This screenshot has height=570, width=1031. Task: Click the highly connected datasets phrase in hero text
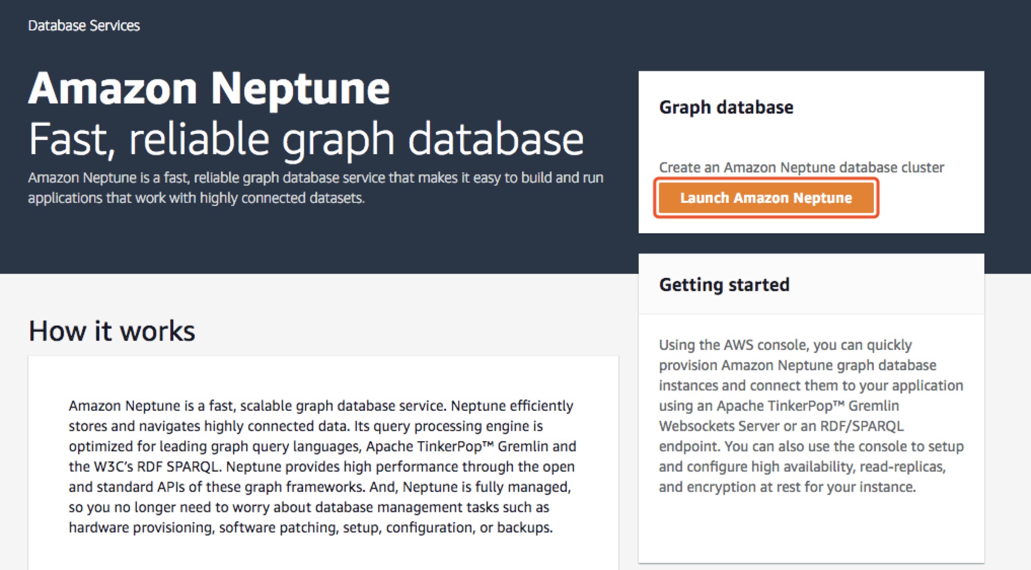tap(282, 198)
